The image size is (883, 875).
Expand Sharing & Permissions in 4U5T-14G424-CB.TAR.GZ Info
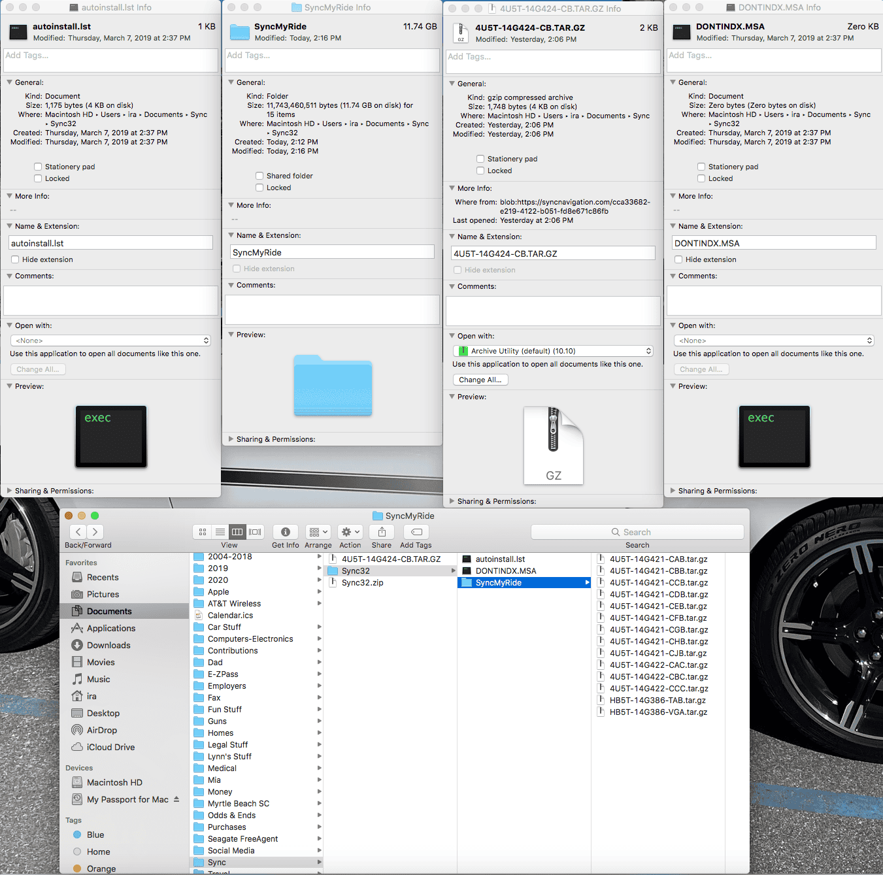tap(452, 501)
